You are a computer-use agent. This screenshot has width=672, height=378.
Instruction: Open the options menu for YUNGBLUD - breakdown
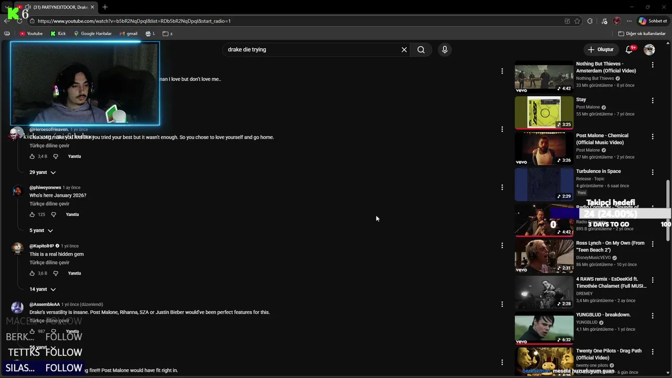click(x=653, y=316)
